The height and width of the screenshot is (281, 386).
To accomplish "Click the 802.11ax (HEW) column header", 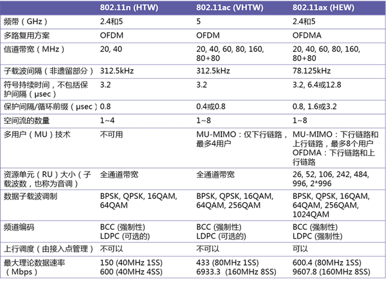I will point(324,8).
